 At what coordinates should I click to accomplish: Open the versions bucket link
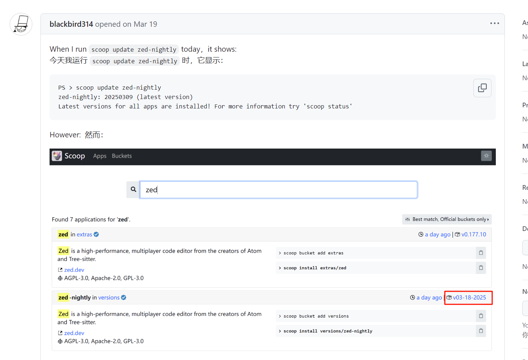[x=109, y=297]
